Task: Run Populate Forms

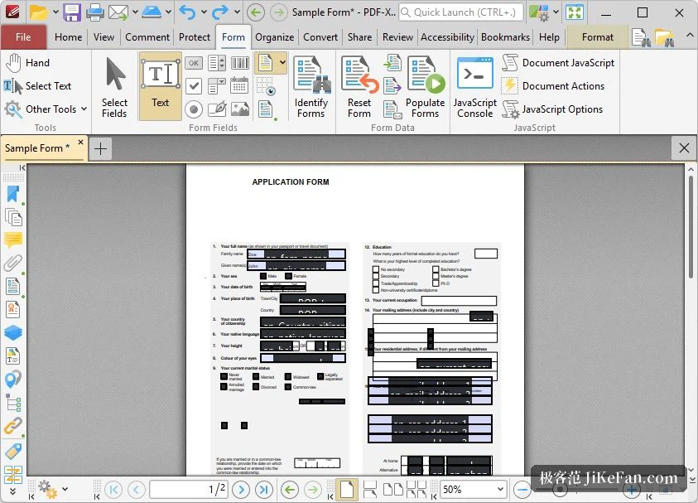Action: tap(425, 87)
